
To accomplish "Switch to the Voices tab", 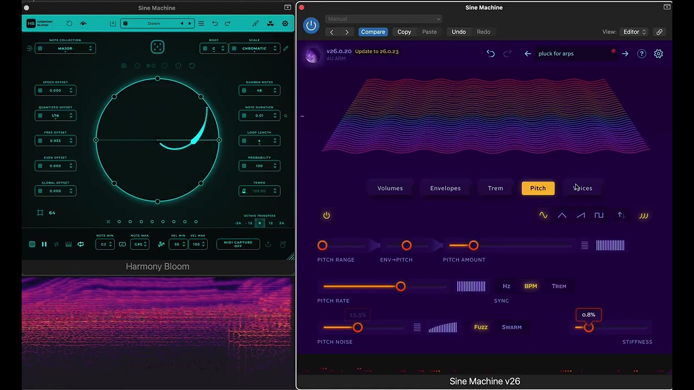I will coord(583,188).
